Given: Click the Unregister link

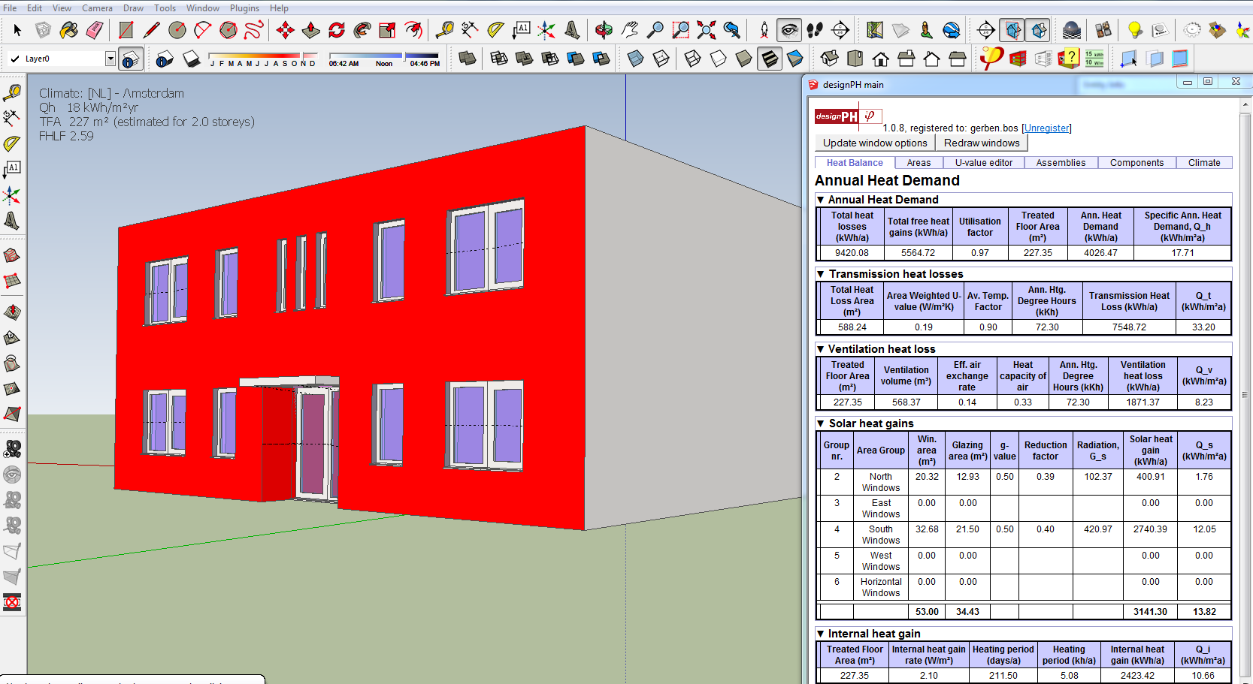Looking at the screenshot, I should [x=1046, y=128].
